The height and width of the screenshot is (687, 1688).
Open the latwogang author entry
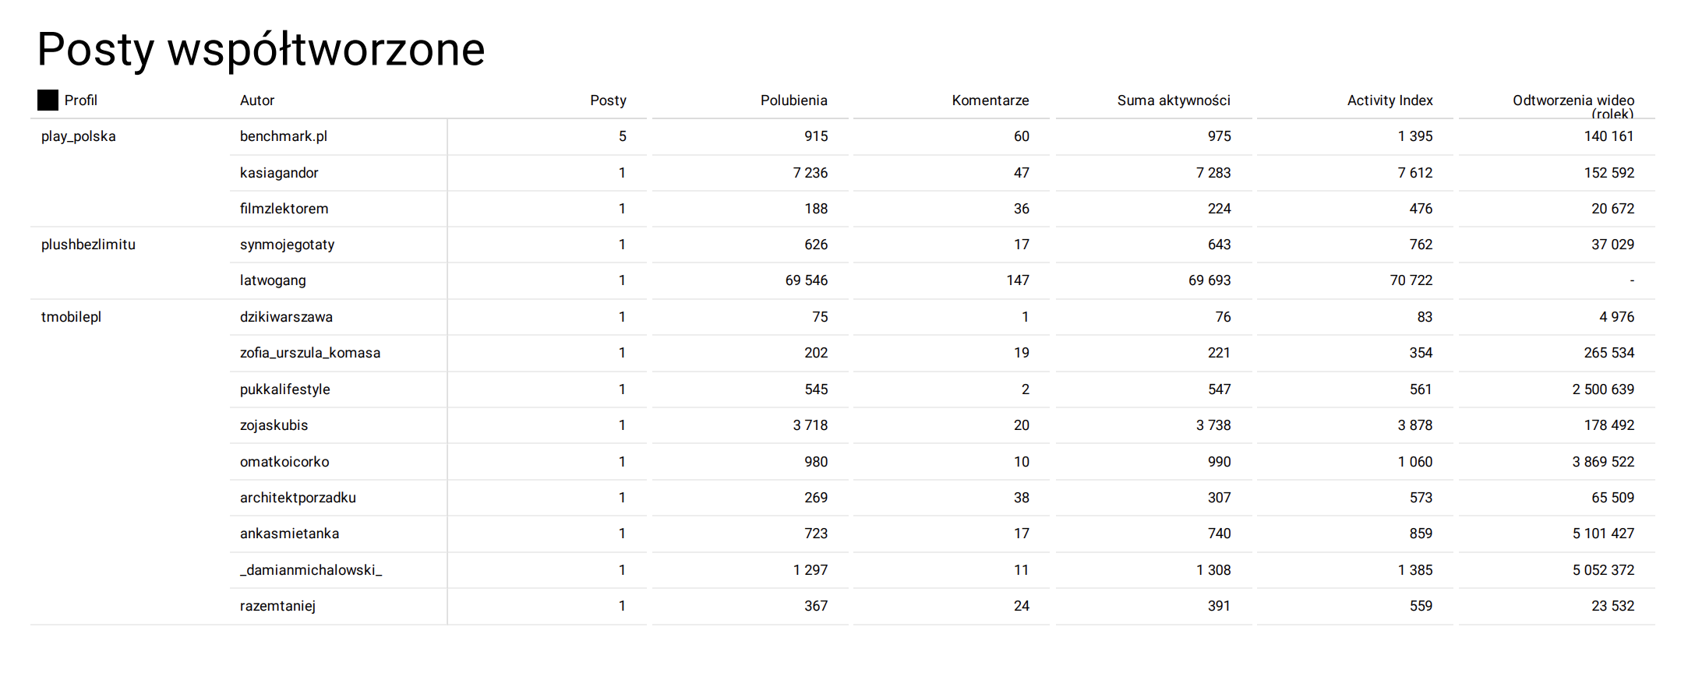[x=273, y=280]
